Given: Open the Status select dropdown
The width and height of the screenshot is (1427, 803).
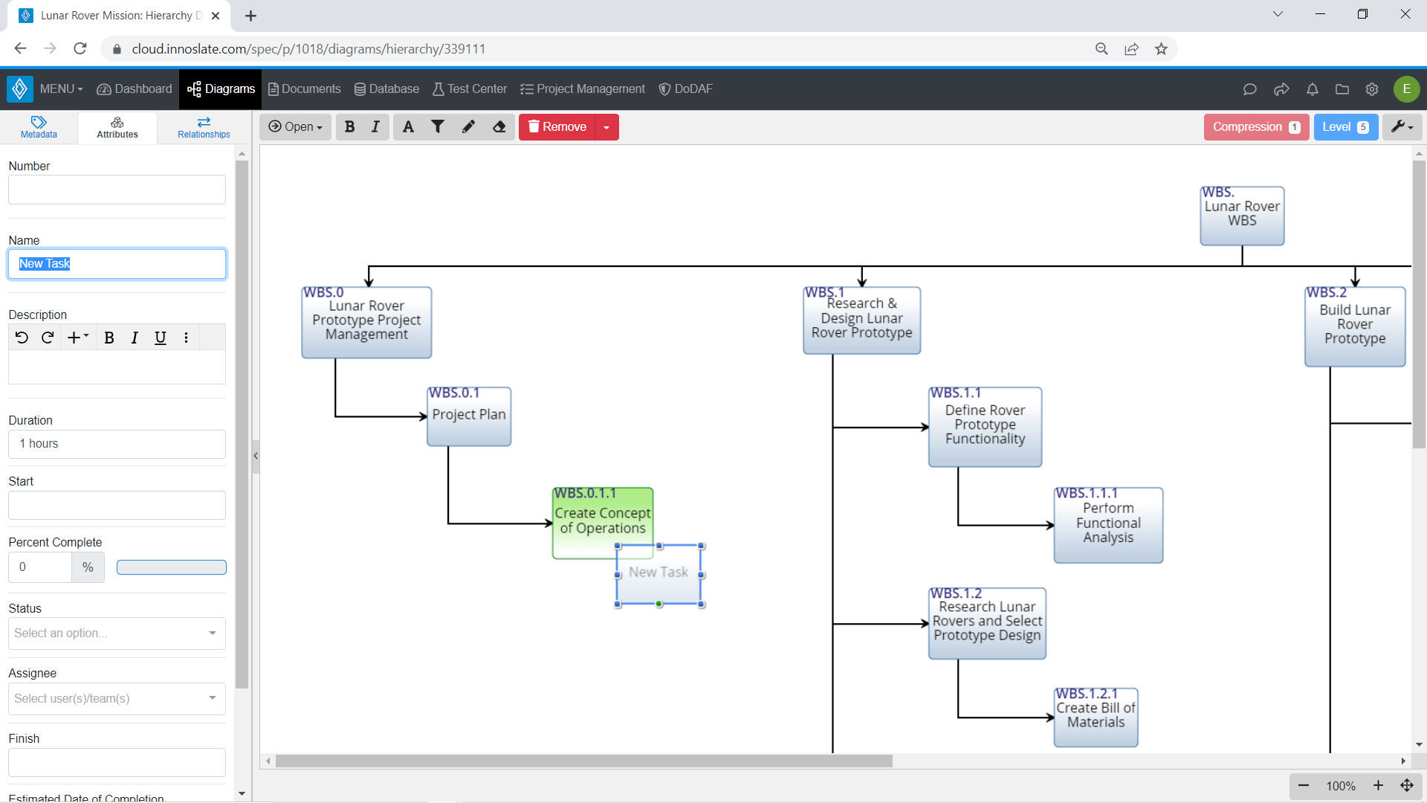Looking at the screenshot, I should [x=117, y=633].
